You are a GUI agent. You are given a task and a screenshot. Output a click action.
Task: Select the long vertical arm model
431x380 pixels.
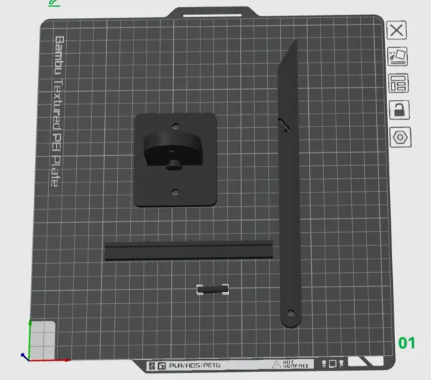289,184
